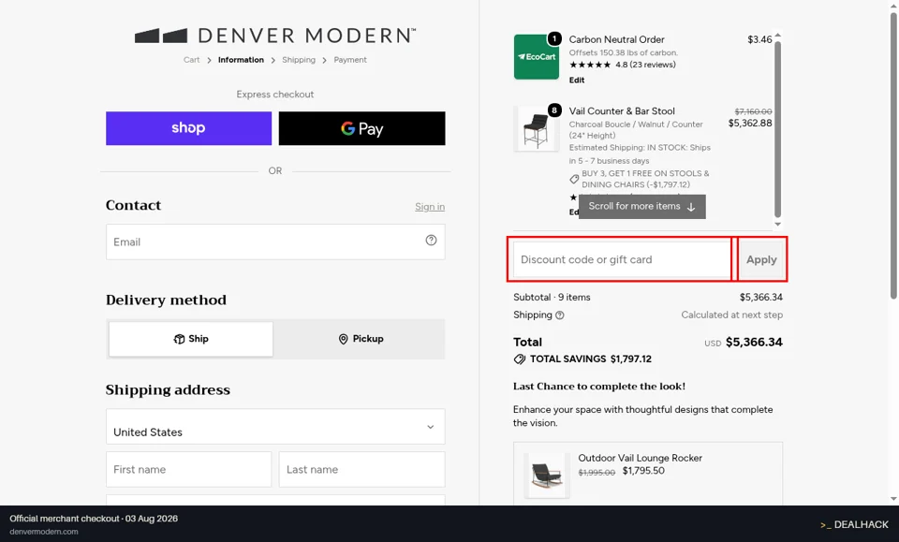Click the Information breadcrumb
The height and width of the screenshot is (542, 899).
[241, 60]
